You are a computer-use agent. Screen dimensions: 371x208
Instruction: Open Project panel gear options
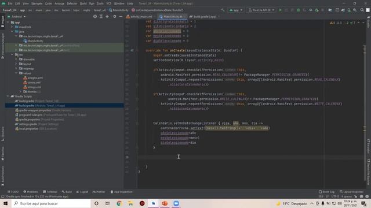[115, 17]
